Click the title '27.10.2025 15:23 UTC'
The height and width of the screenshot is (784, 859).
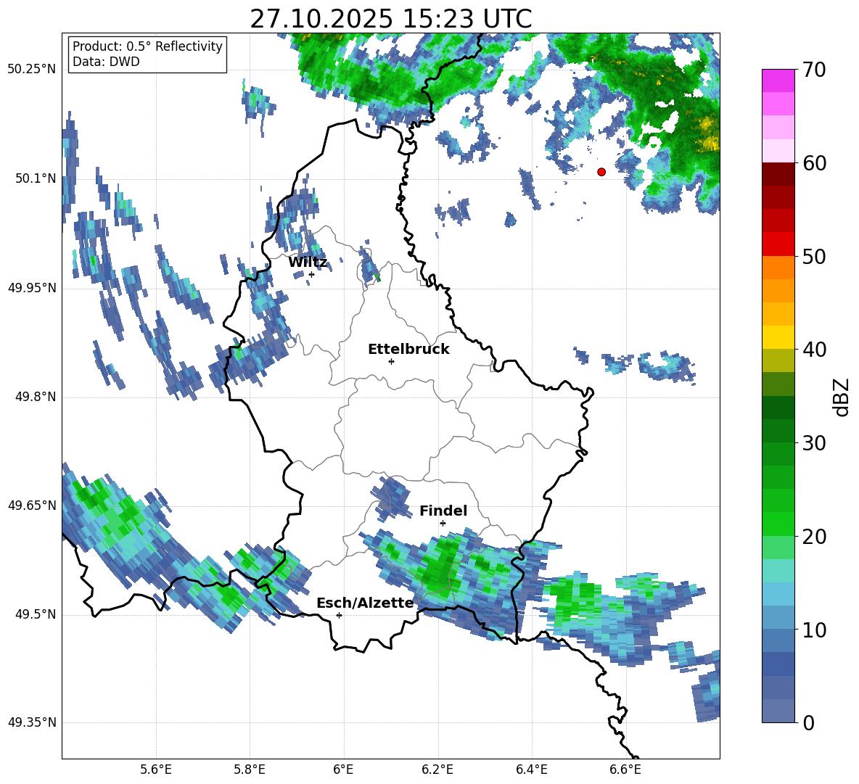click(x=390, y=19)
